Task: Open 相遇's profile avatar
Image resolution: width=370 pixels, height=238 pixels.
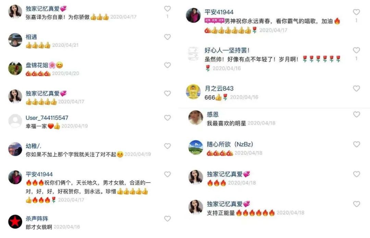Action: pos(15,40)
